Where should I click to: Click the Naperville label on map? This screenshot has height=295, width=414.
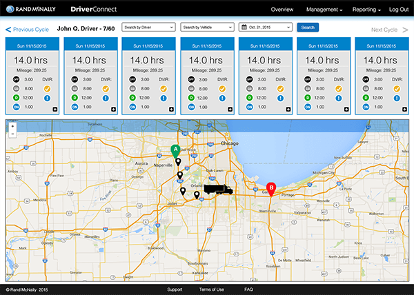[x=163, y=165]
